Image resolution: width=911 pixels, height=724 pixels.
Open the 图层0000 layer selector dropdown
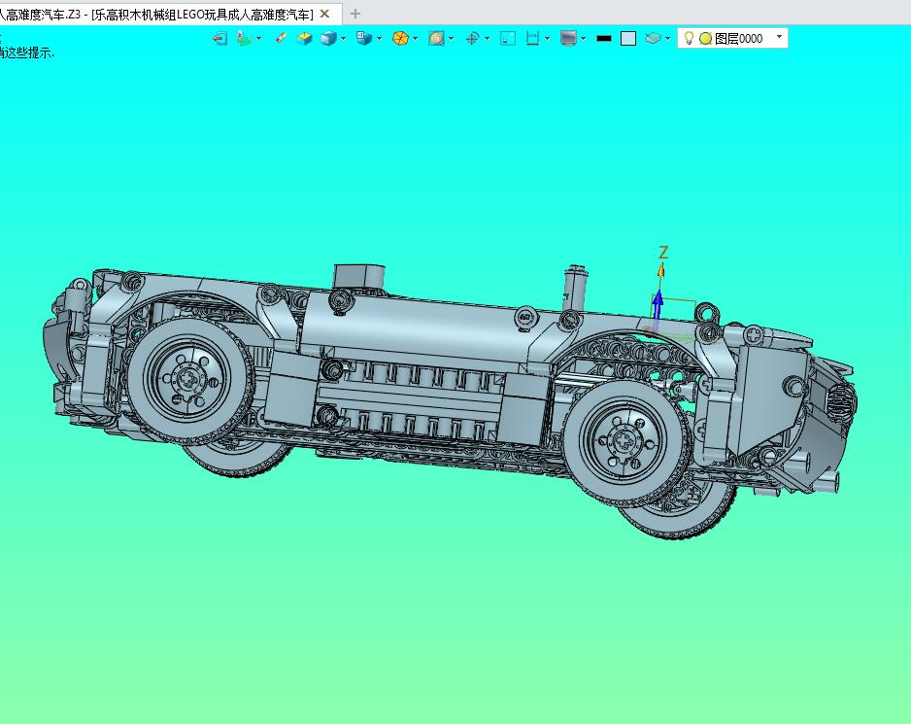click(x=779, y=37)
